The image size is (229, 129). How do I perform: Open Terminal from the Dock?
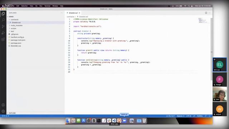pos(99,120)
